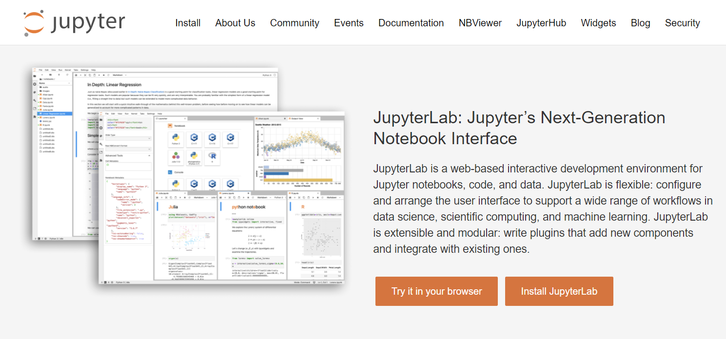
Task: Visit NBViewer from the nav bar
Action: coord(480,23)
